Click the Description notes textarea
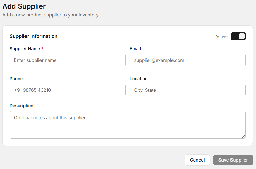Viewport: 256px width, 169px height. click(x=128, y=124)
